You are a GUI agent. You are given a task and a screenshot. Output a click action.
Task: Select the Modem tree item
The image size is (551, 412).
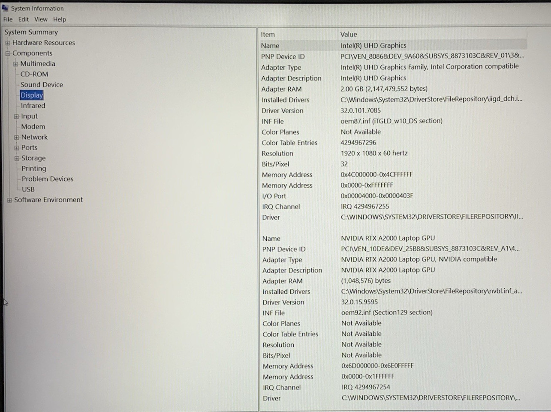pyautogui.click(x=33, y=127)
